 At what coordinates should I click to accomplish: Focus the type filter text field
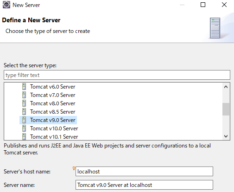[117, 75]
